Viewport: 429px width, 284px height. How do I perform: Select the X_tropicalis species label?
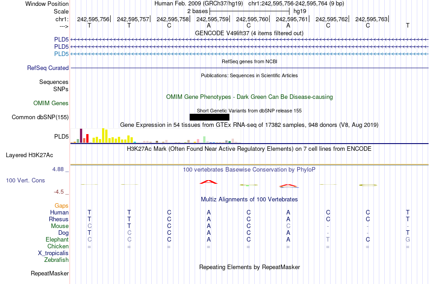point(53,253)
